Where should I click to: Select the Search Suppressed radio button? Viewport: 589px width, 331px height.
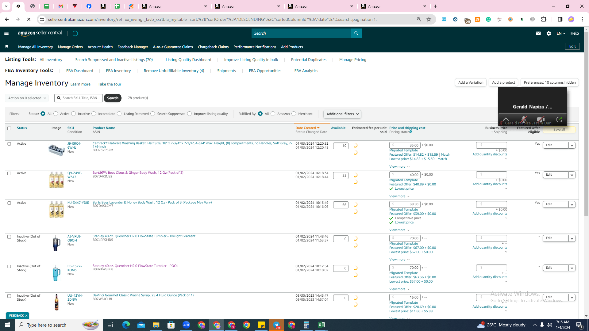(153, 114)
